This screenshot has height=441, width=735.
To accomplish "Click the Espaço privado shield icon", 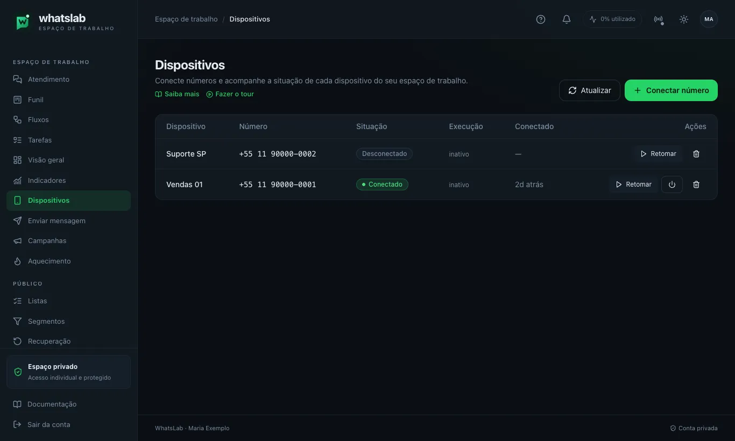I will coord(18,372).
